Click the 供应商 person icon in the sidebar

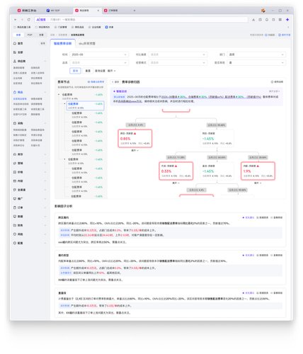pyautogui.click(x=15, y=61)
